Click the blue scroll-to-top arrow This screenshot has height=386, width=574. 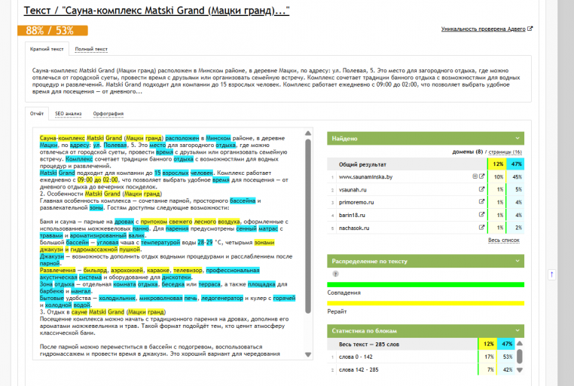(x=551, y=274)
